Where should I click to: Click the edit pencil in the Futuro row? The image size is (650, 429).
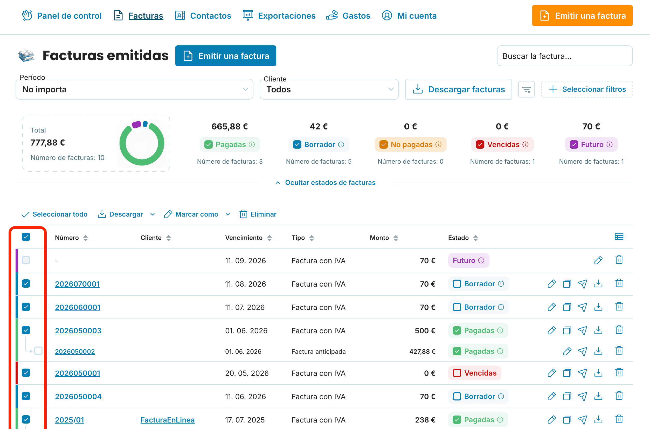598,260
